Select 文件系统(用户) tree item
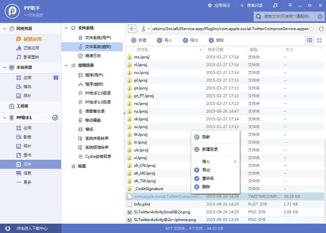Image resolution: width=326 pixels, height=233 pixels. pos(95,38)
